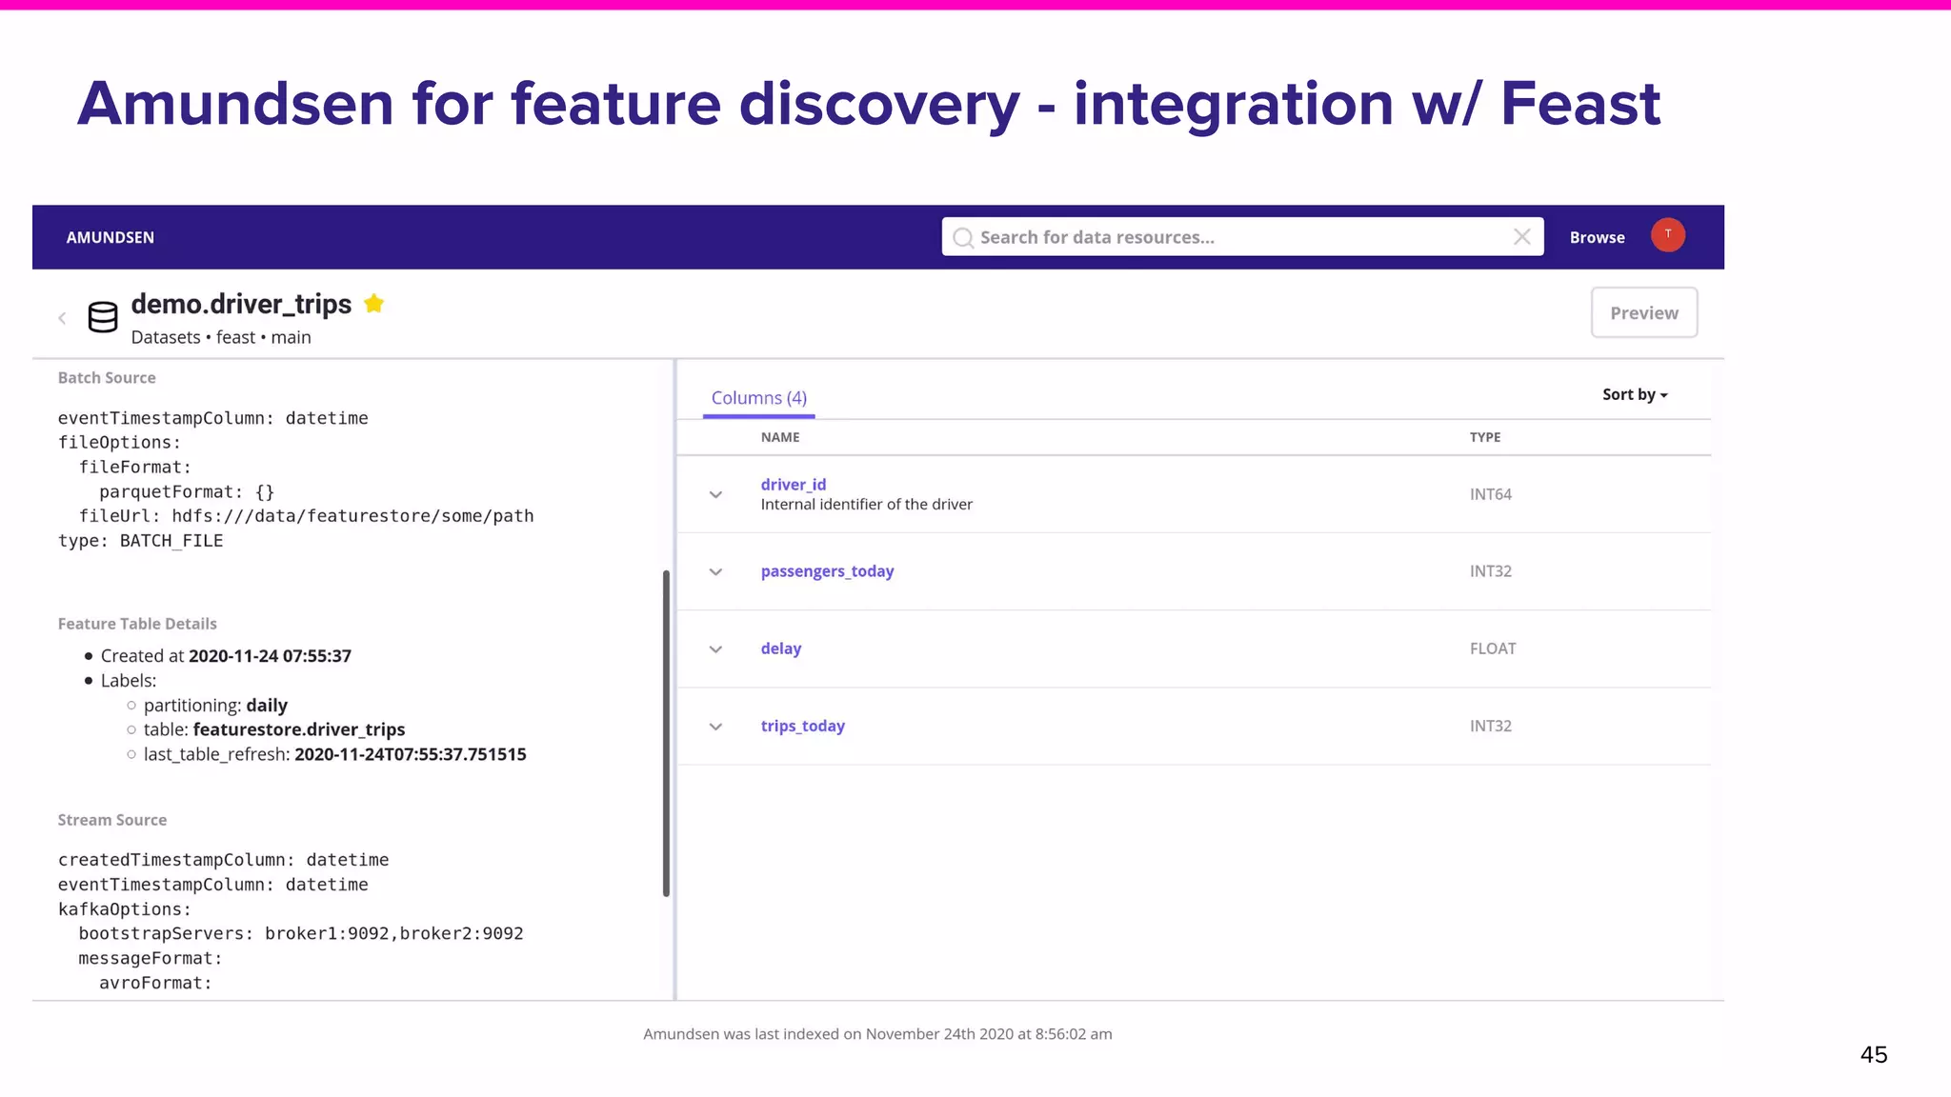Select the Columns (4) tab
The image size is (1951, 1097).
point(758,398)
